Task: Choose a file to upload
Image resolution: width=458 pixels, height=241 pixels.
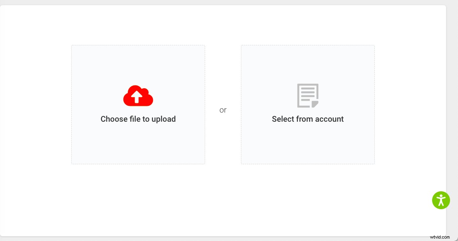Action: 138,104
